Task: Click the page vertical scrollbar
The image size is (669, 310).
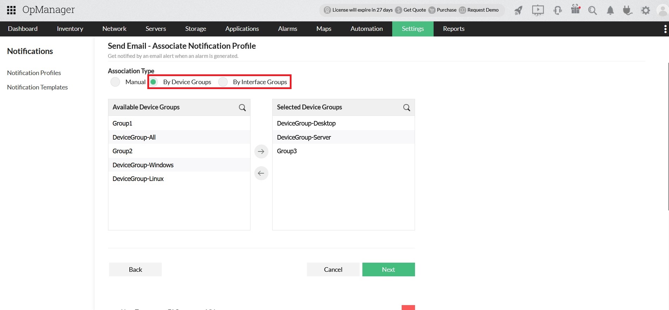Action: (668, 137)
